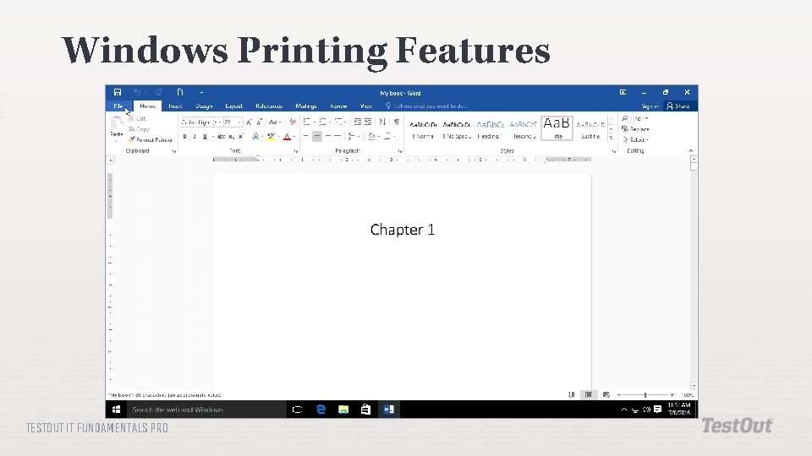Click the Sign in link
812x456 pixels.
point(650,106)
